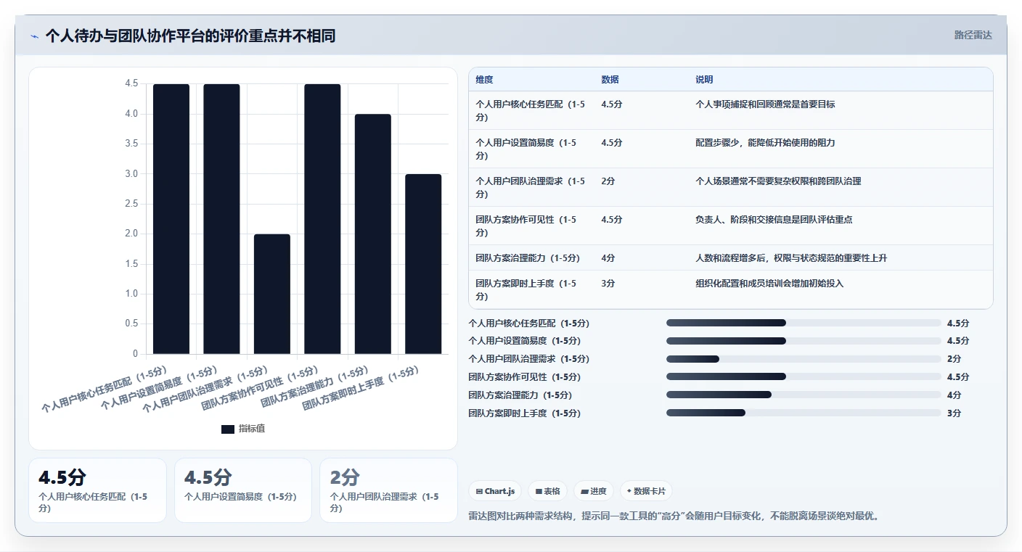
Task: Select table cell 个人用户设置简易度（1-5分）
Action: pos(531,149)
